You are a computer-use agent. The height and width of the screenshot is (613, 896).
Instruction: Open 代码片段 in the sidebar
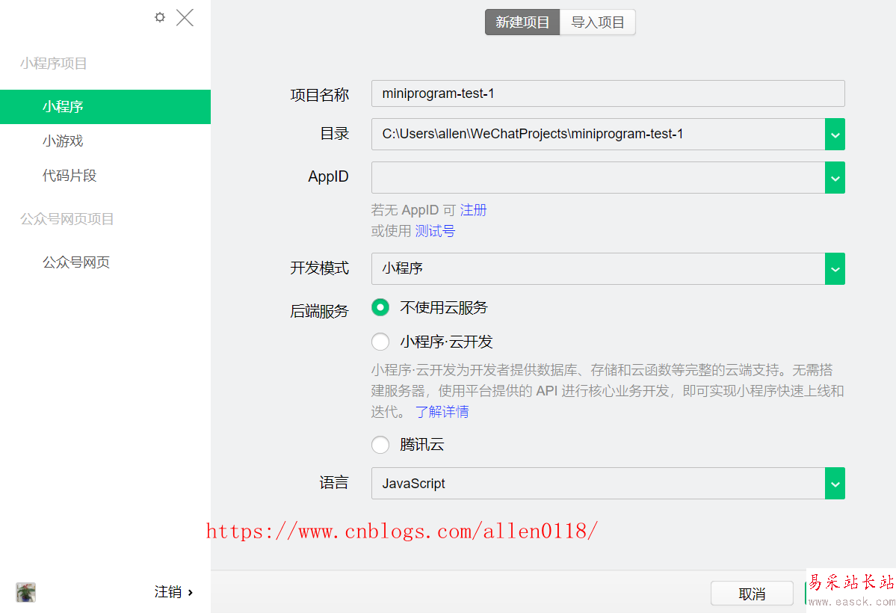(x=69, y=176)
